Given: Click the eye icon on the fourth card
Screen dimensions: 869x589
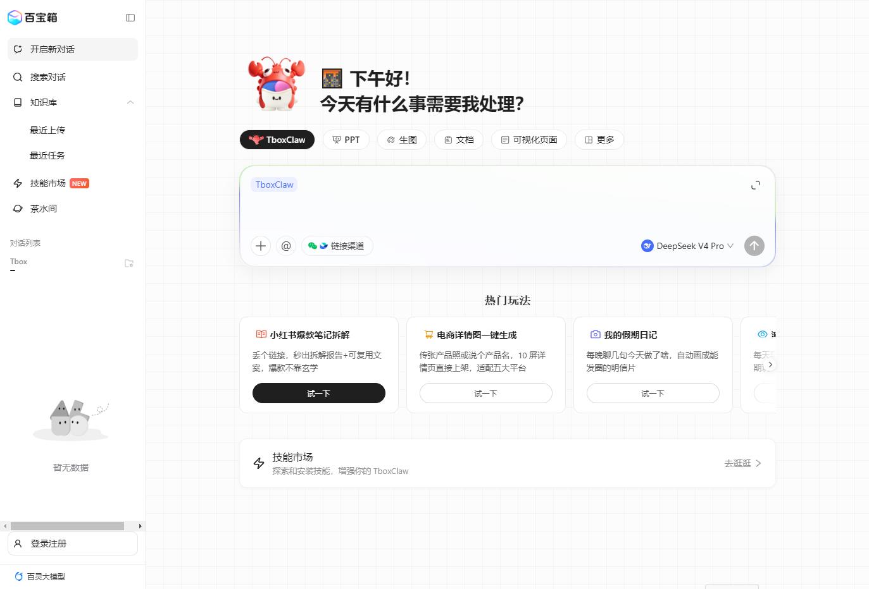Looking at the screenshot, I should coord(762,334).
